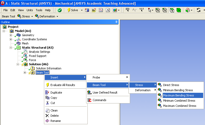Collapse the Model (A4) tree node
205x125 pixels.
coord(4,31)
